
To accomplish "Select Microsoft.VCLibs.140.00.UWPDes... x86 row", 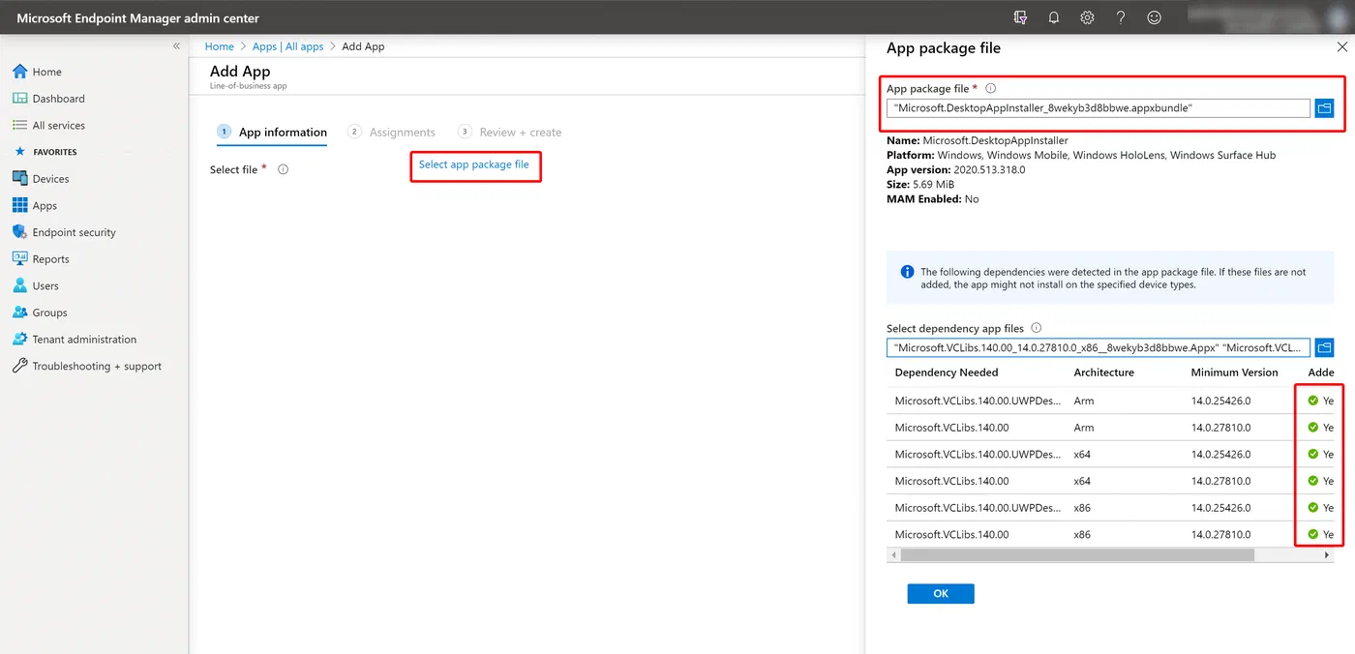I will click(1110, 508).
